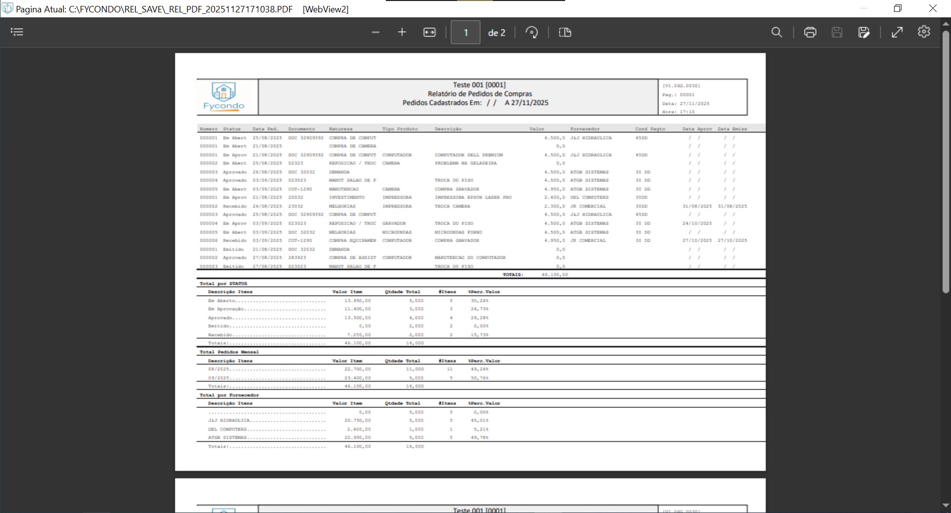Click the Save disk icon

[x=837, y=32]
